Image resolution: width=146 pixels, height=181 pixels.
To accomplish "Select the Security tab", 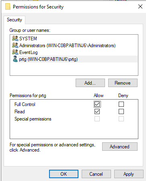I will (14, 20).
